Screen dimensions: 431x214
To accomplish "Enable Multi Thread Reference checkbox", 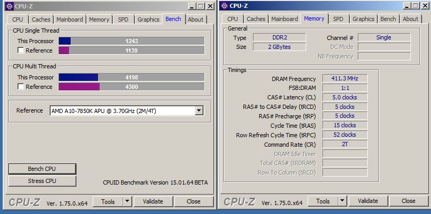I will coord(21,87).
